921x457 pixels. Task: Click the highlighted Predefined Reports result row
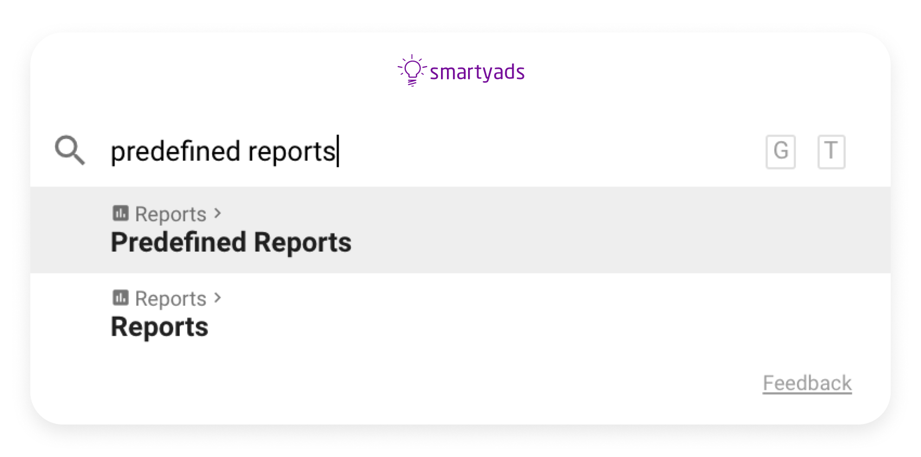point(379,230)
